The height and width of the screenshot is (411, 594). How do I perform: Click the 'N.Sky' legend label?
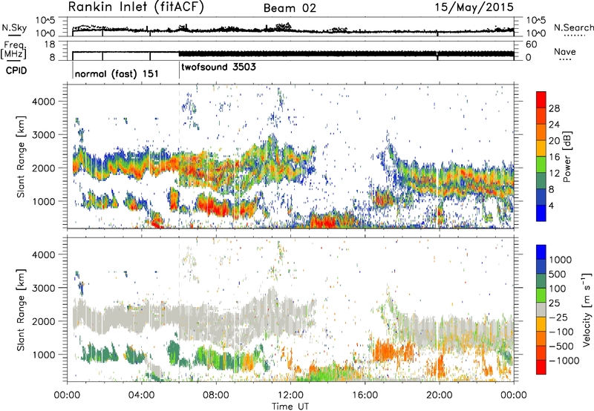14,27
